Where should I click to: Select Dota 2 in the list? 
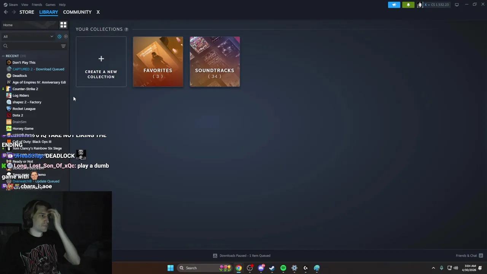coord(18,115)
